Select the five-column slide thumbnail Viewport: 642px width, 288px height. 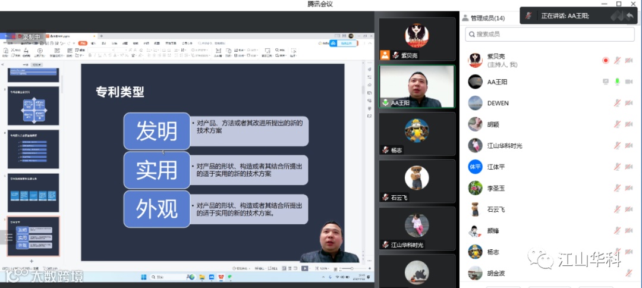[33, 193]
